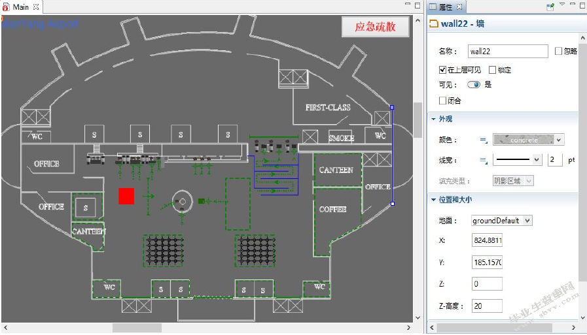This screenshot has height=335, width=587.
Task: Click the Y coordinate field
Action: [487, 262]
